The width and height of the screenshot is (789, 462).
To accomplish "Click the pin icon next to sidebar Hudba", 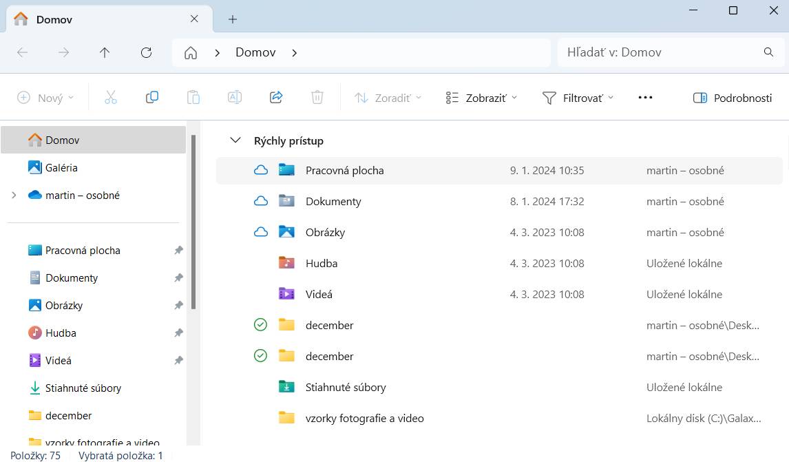I will click(178, 333).
